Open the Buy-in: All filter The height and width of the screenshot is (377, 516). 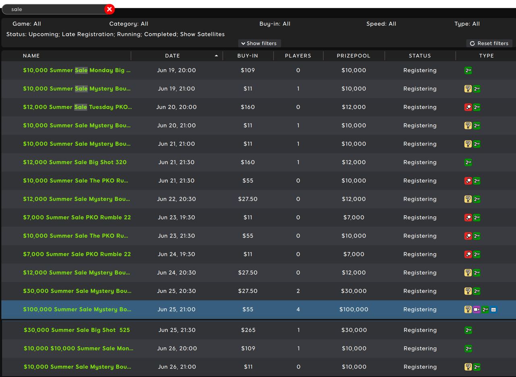click(x=275, y=24)
